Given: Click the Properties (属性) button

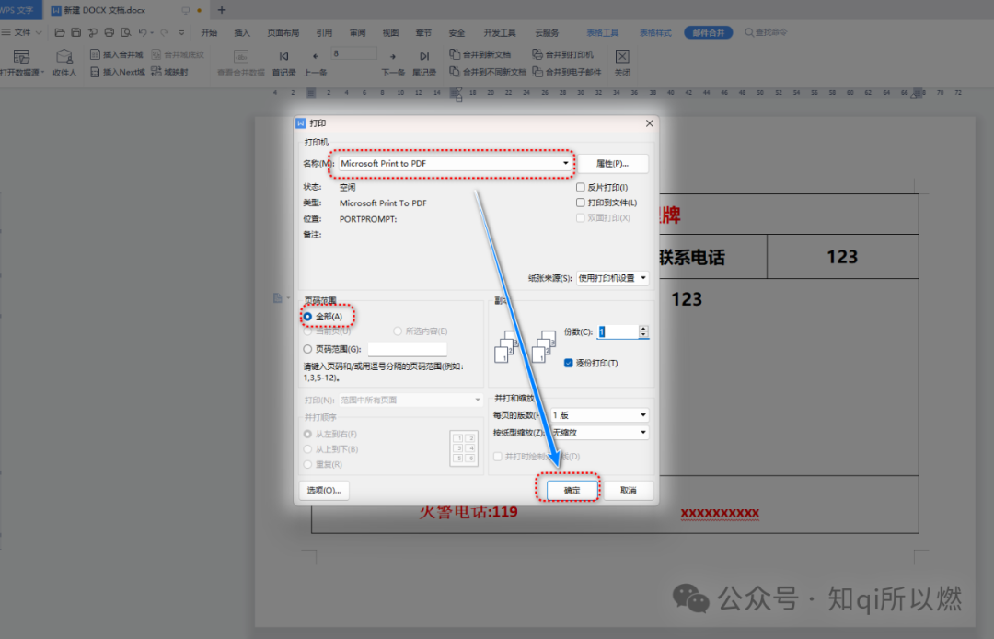Looking at the screenshot, I should tap(612, 164).
